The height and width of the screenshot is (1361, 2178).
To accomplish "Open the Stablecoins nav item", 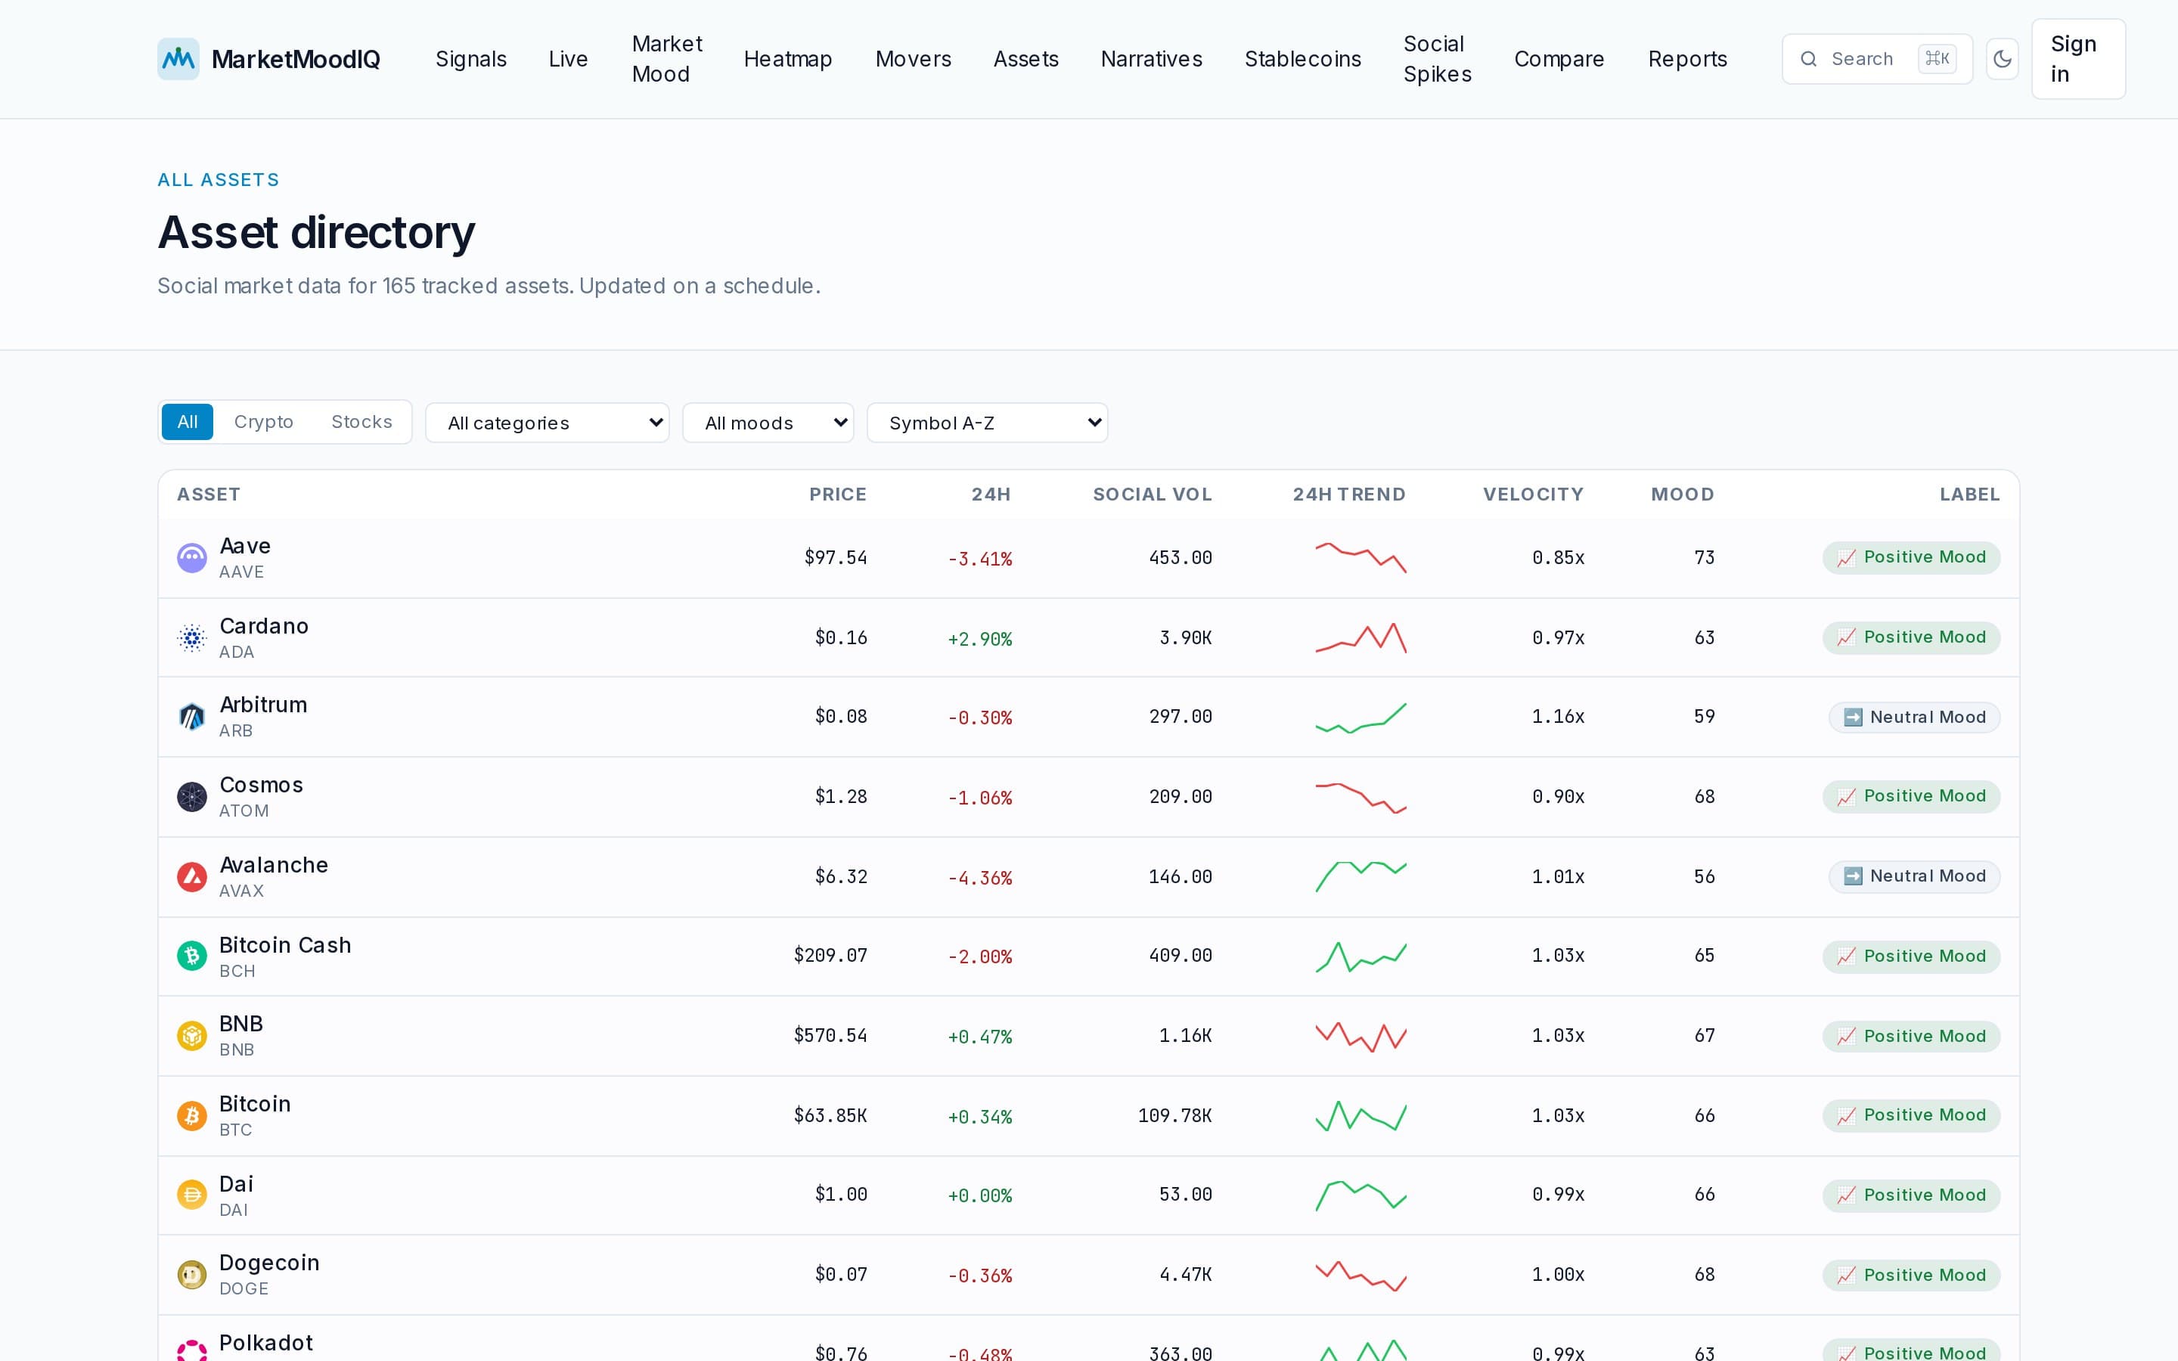I will coord(1302,60).
